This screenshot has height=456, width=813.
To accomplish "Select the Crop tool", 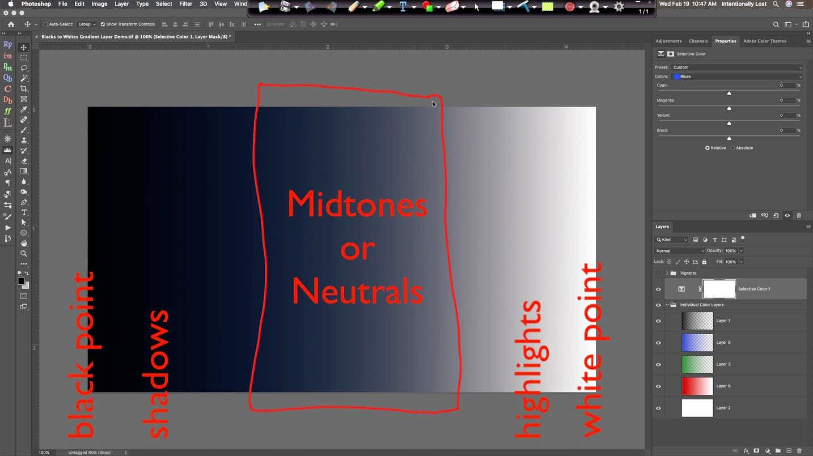I will click(x=24, y=88).
